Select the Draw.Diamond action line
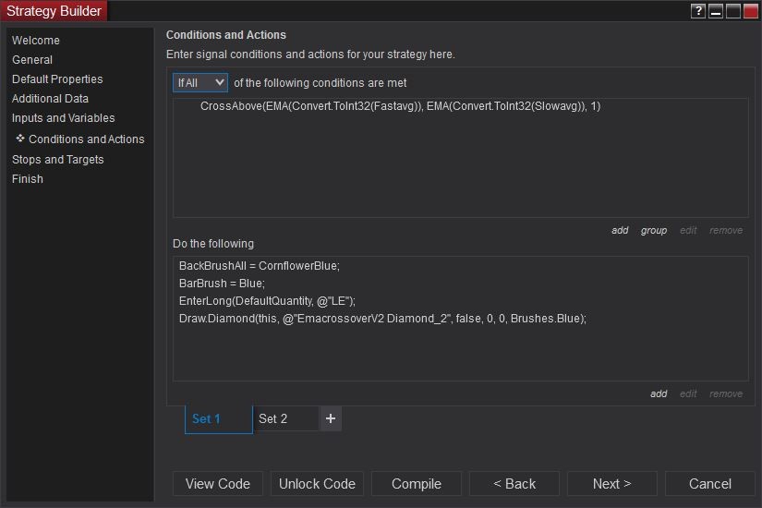This screenshot has height=508, width=762. pos(382,318)
